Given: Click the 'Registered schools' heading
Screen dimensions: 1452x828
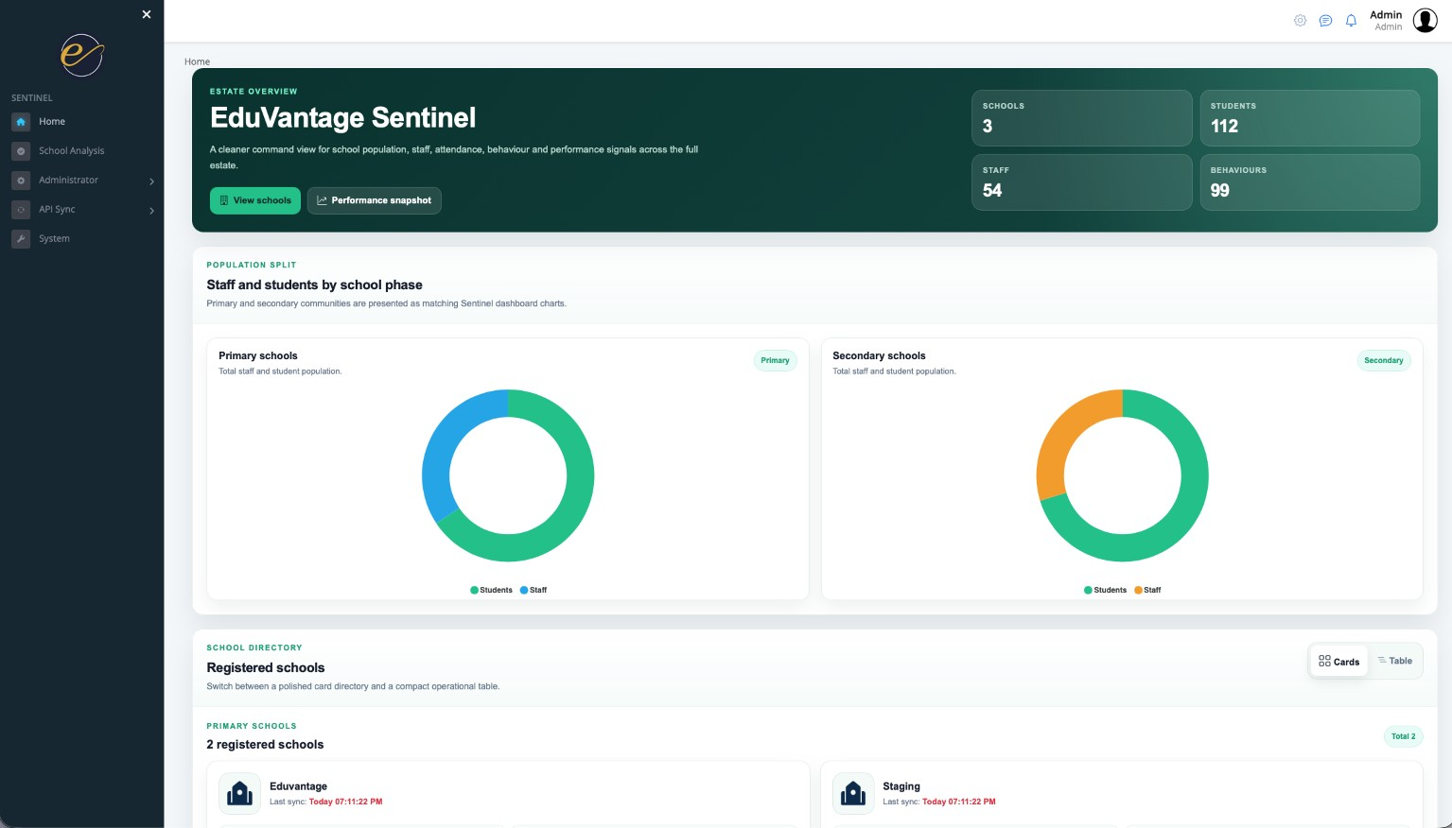Looking at the screenshot, I should pyautogui.click(x=266, y=667).
